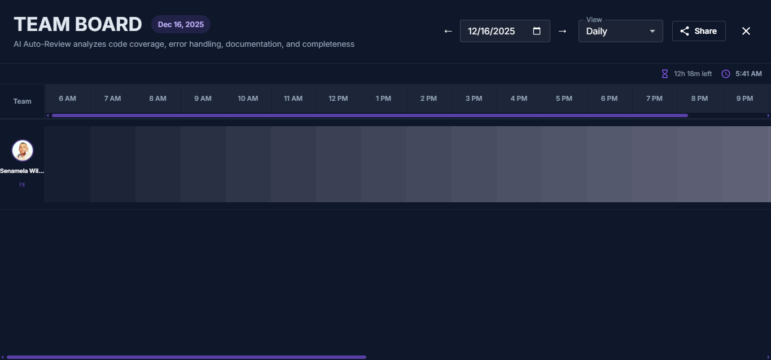This screenshot has width=771, height=360.
Task: Click Senamela Williams' profile avatar
Action: (22, 150)
